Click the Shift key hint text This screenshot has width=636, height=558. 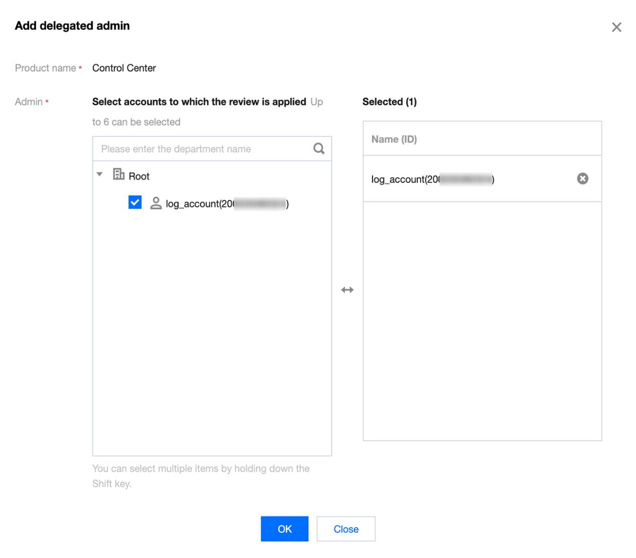tap(201, 476)
